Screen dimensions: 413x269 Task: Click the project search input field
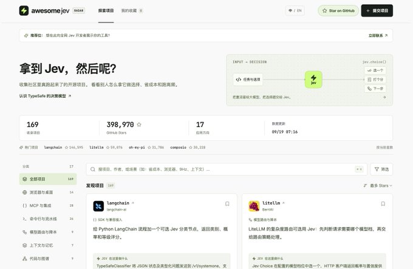[227, 169]
